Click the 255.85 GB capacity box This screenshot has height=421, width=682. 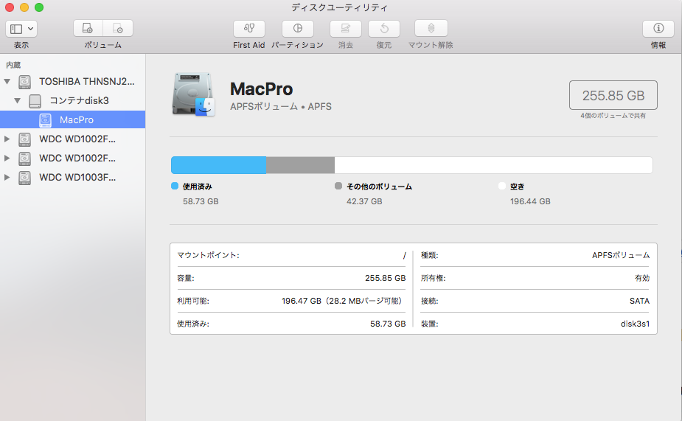click(613, 95)
